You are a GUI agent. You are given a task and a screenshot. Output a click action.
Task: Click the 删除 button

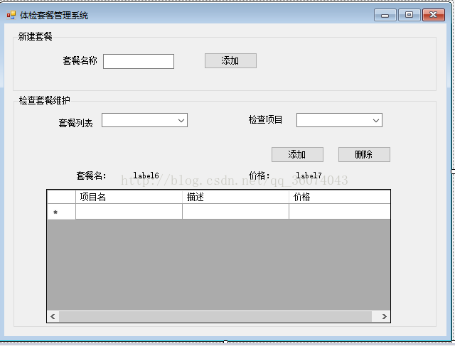click(x=364, y=155)
